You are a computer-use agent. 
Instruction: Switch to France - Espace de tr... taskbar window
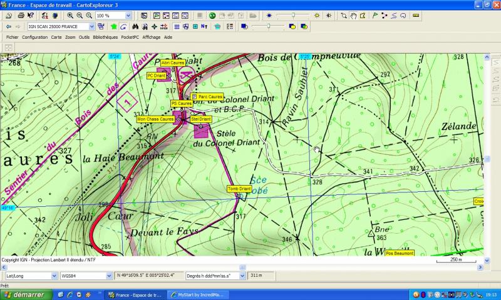(135, 295)
